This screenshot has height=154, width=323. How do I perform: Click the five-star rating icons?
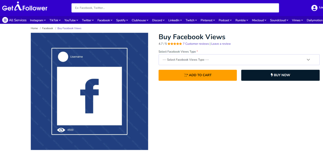click(x=175, y=44)
